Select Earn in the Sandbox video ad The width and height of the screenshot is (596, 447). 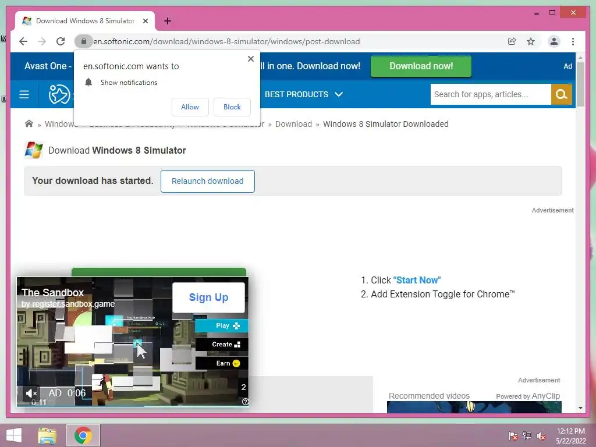click(x=222, y=363)
